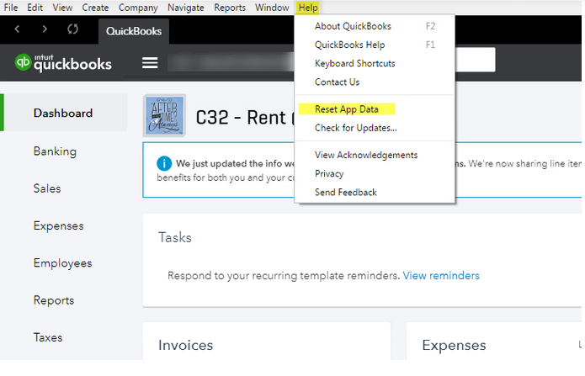The image size is (585, 376).
Task: Click the Invoices card heading
Action: (x=186, y=345)
